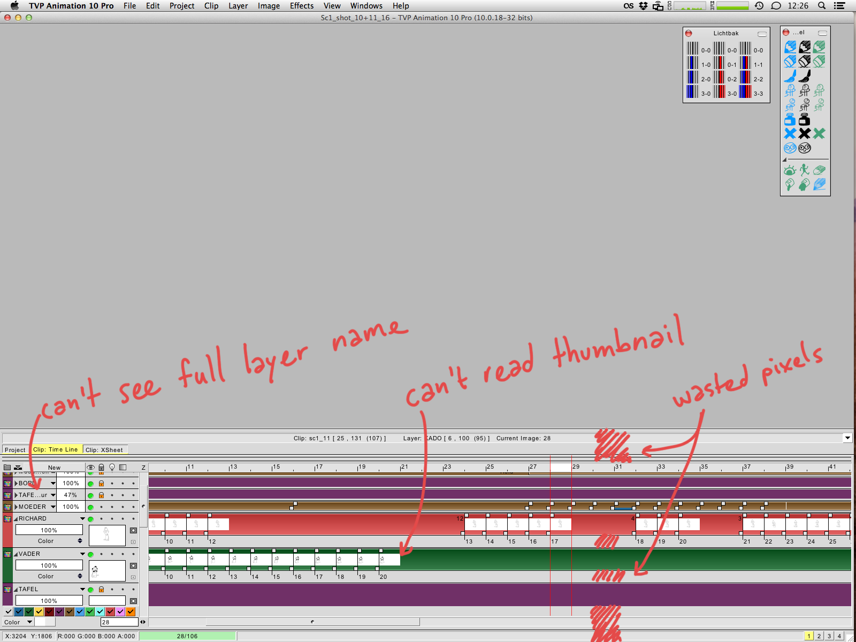
Task: Click the frame step arrows beside frame field
Action: (x=143, y=622)
